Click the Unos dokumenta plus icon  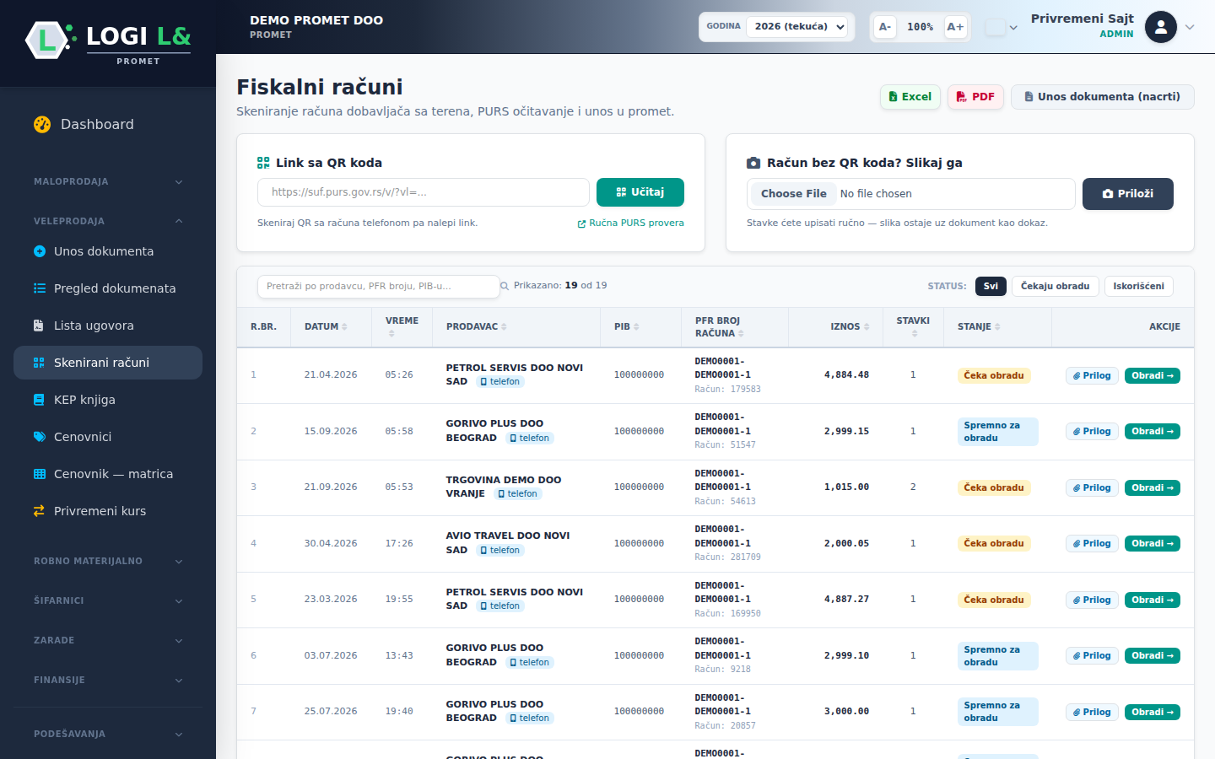tap(39, 251)
